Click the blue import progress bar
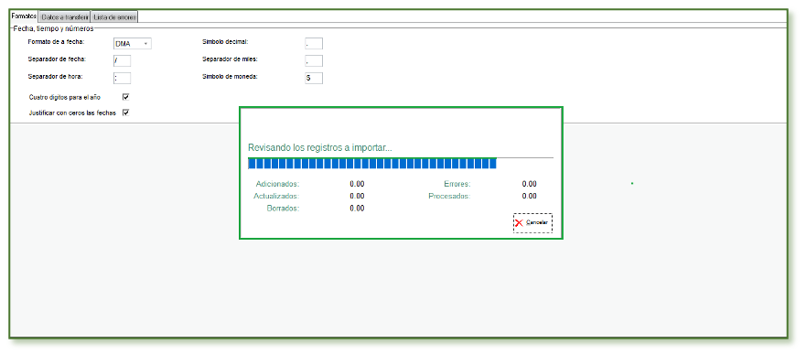This screenshot has height=354, width=806. pos(372,164)
